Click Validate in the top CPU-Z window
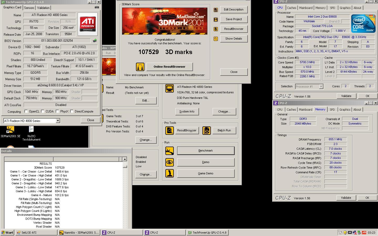This screenshot has width=378, height=236. tap(346, 96)
